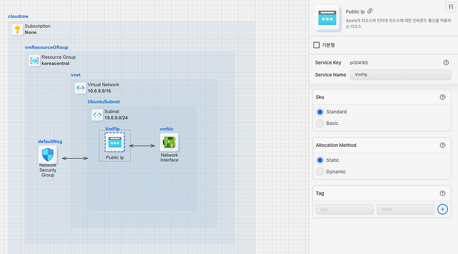This screenshot has width=458, height=254.
Task: Focus the tag Key input field
Action: click(x=345, y=210)
